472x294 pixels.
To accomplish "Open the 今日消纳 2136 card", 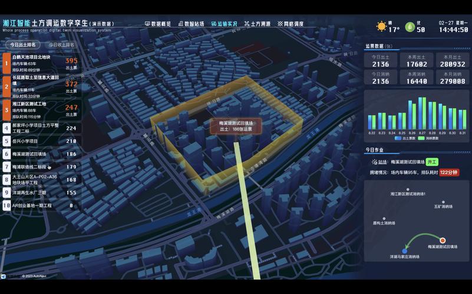I will point(381,78).
